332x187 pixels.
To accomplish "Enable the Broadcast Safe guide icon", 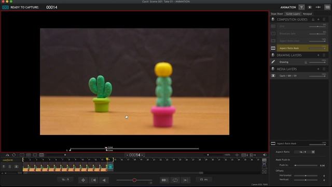I will [273, 33].
